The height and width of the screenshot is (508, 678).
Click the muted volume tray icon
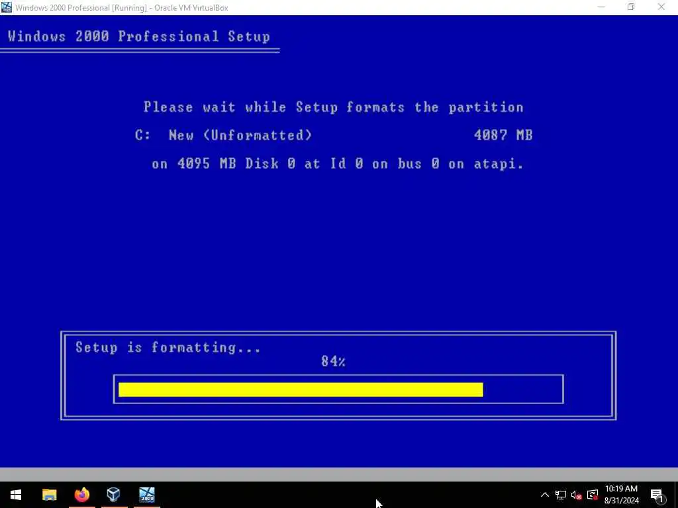click(577, 495)
